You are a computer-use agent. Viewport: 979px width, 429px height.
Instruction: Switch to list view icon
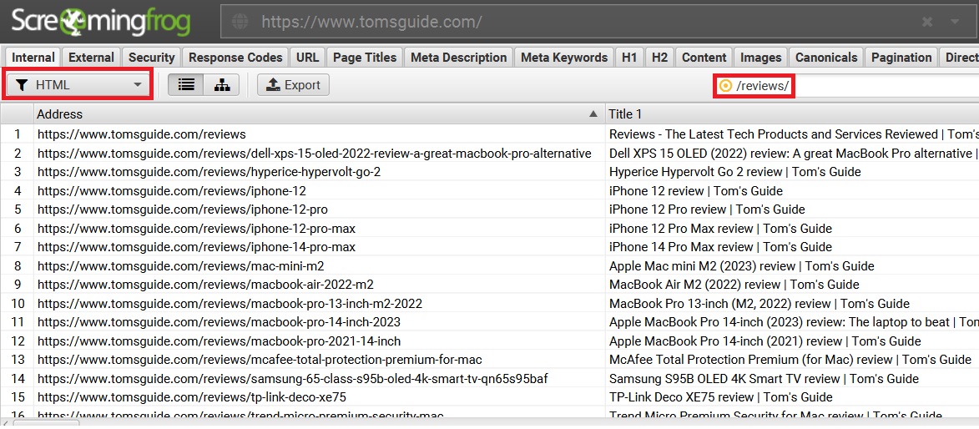pyautogui.click(x=185, y=86)
